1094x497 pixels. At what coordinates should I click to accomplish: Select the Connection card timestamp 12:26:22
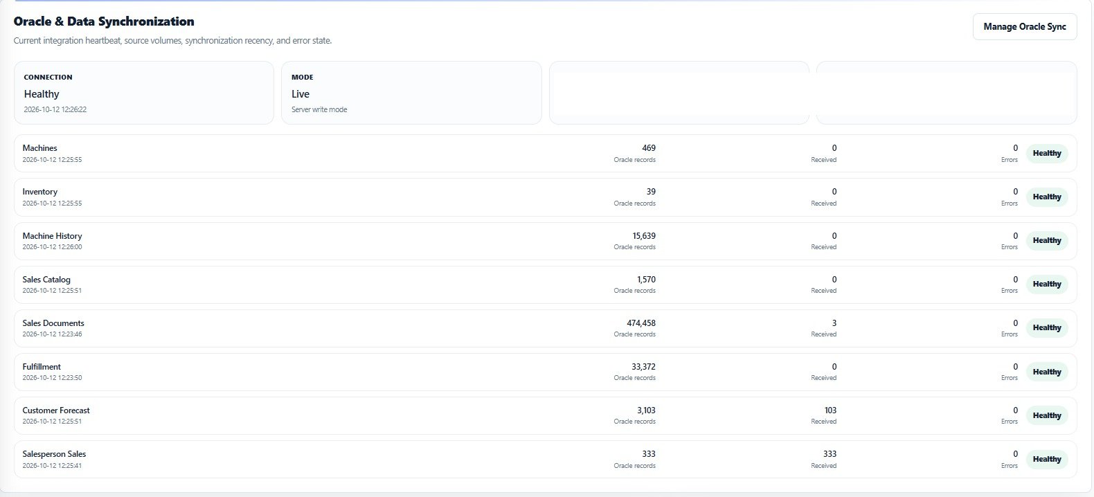click(x=55, y=109)
